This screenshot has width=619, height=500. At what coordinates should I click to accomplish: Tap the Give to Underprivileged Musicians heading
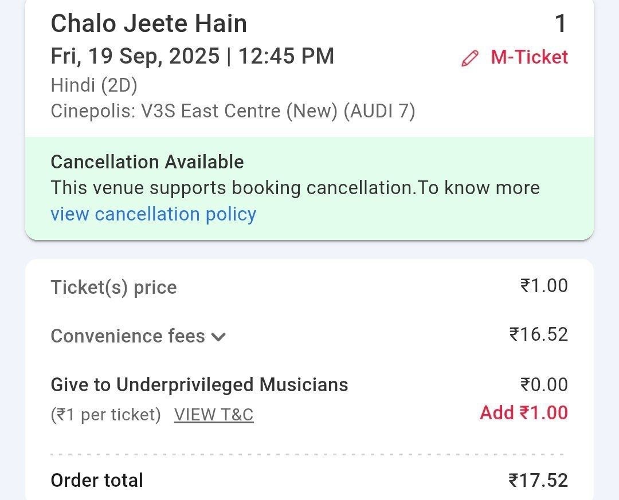[199, 384]
